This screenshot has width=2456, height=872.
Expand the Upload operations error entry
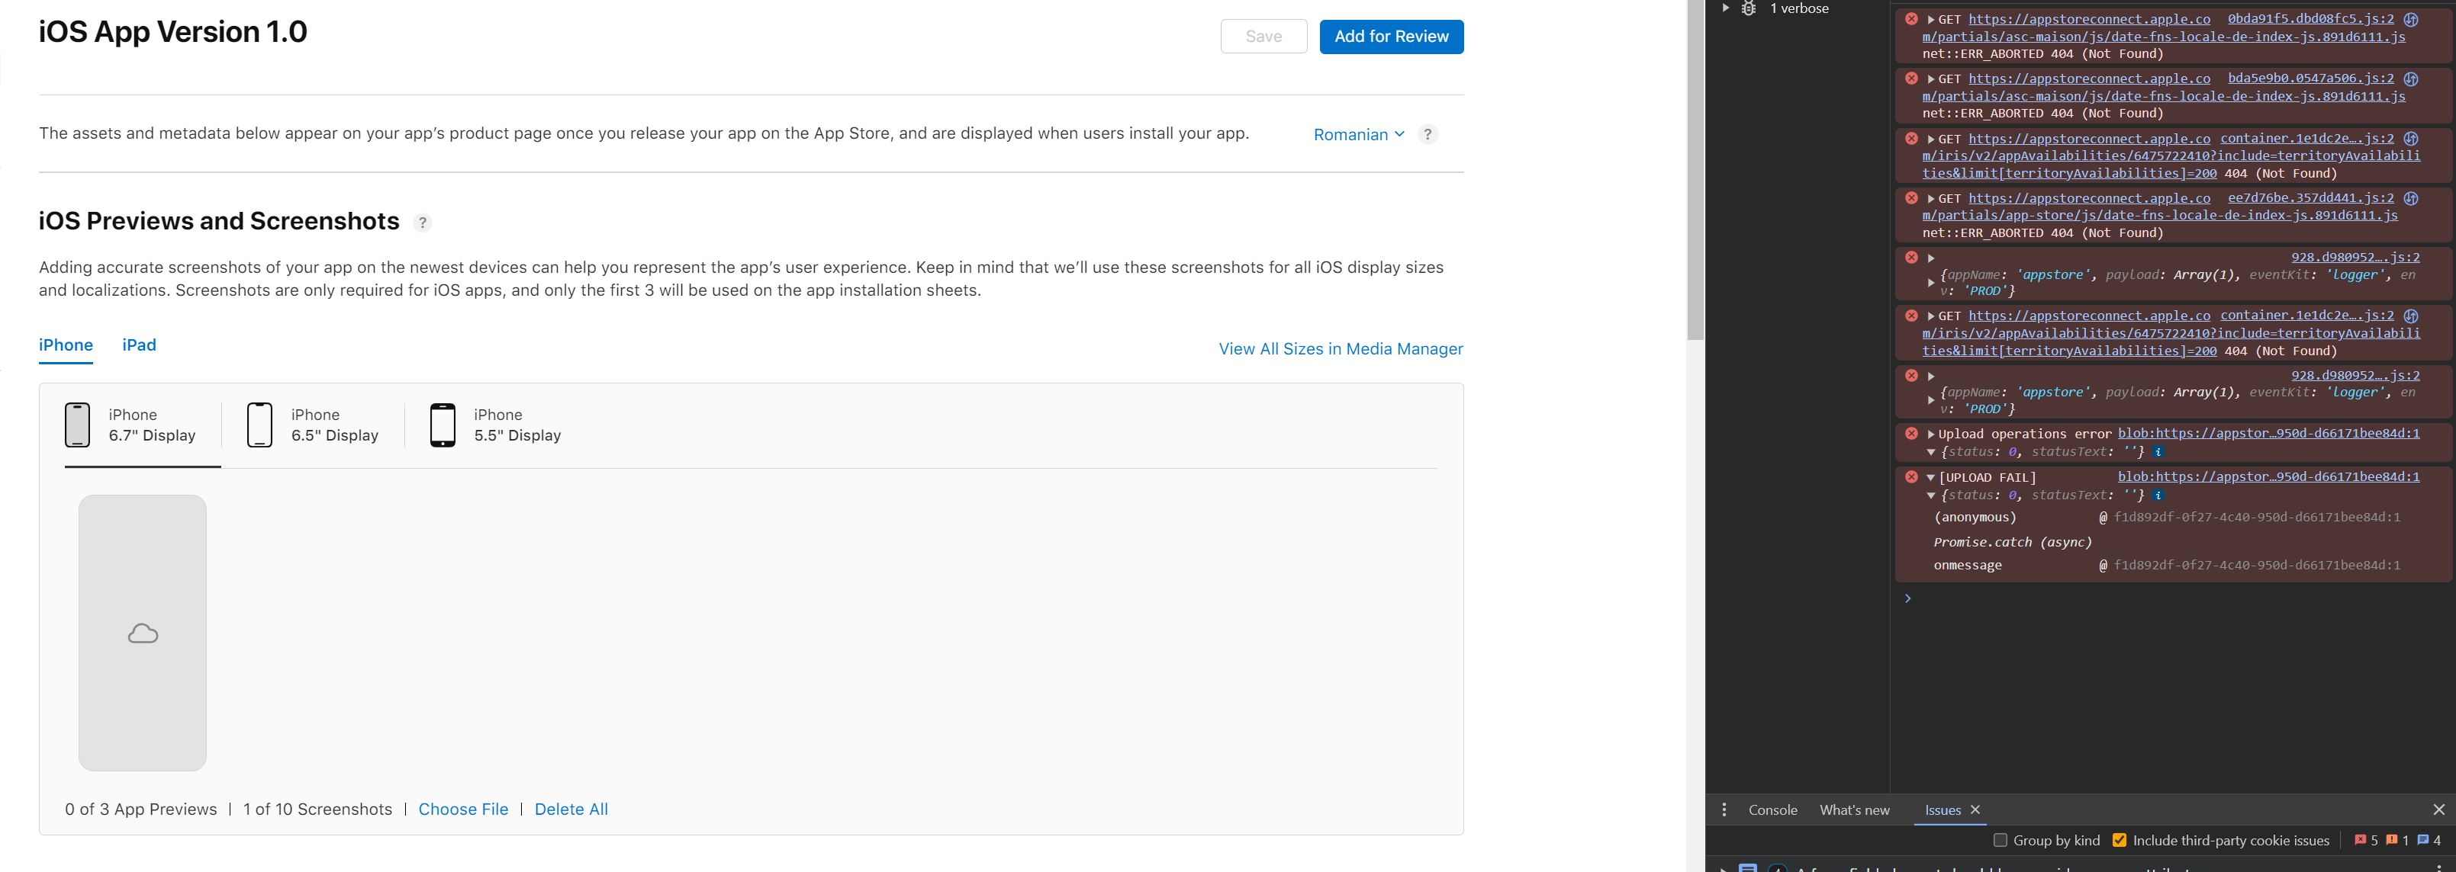1930,434
